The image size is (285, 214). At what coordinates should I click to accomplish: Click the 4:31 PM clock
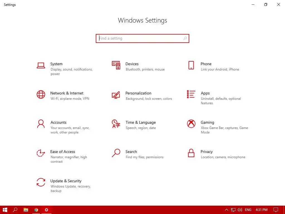coord(261,210)
